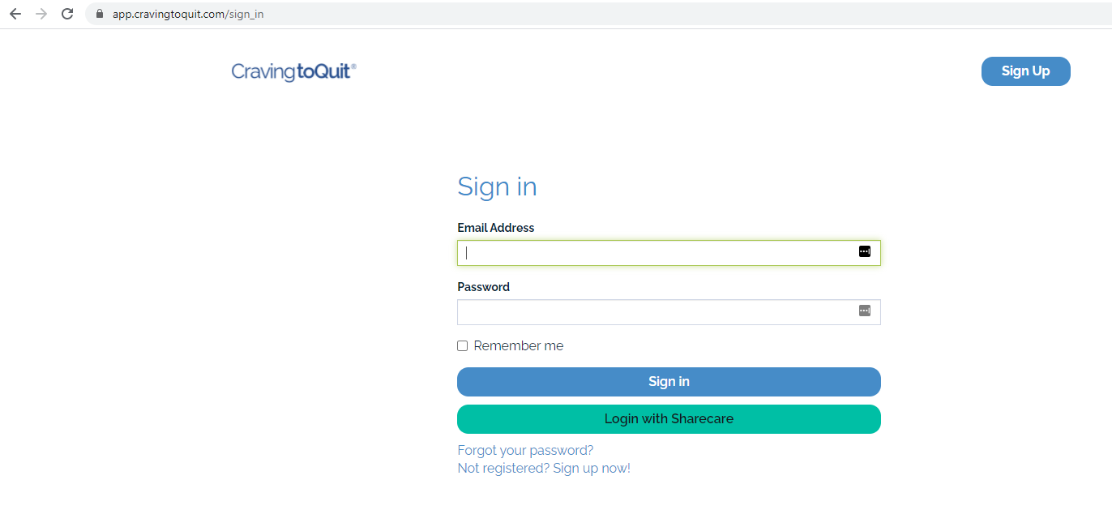The image size is (1112, 510).
Task: Focus the Password input field
Action: (x=657, y=312)
